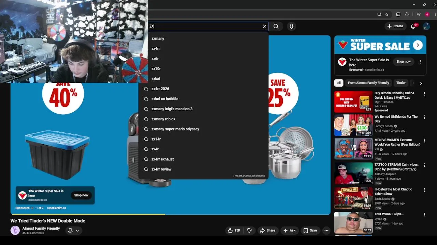Click the title 'TATTOO STREAM! Calm vibes.'

[x=396, y=167]
